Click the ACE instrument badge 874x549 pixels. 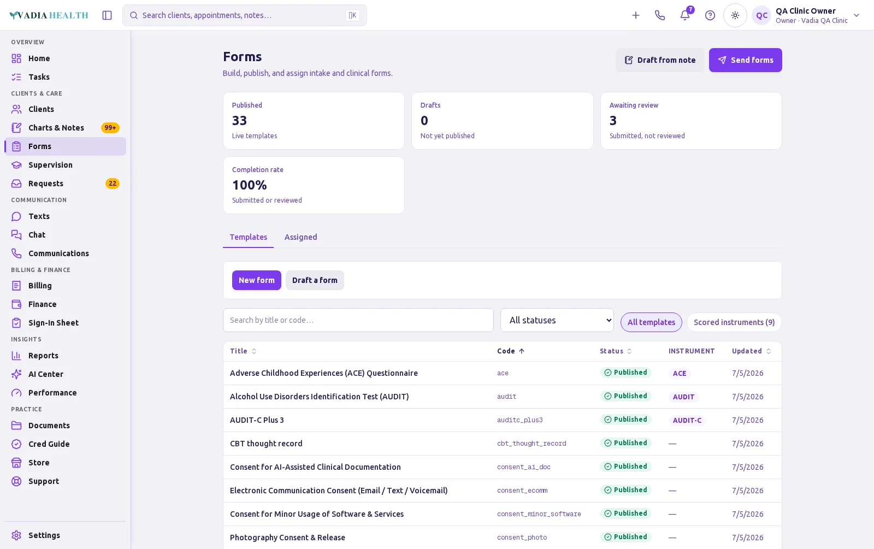(x=680, y=374)
